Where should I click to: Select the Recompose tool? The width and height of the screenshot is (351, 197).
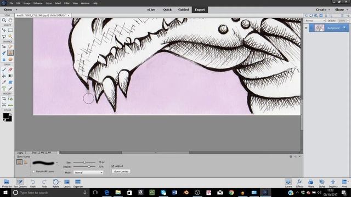coord(10,99)
